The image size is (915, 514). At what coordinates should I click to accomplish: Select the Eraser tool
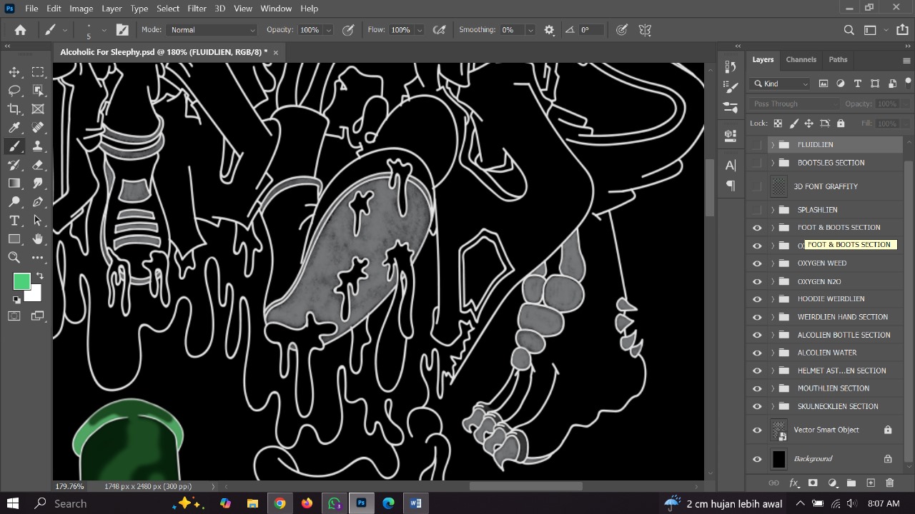pos(37,164)
